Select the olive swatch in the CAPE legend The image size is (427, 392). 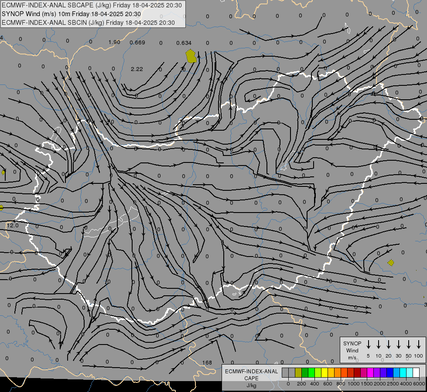(298, 372)
